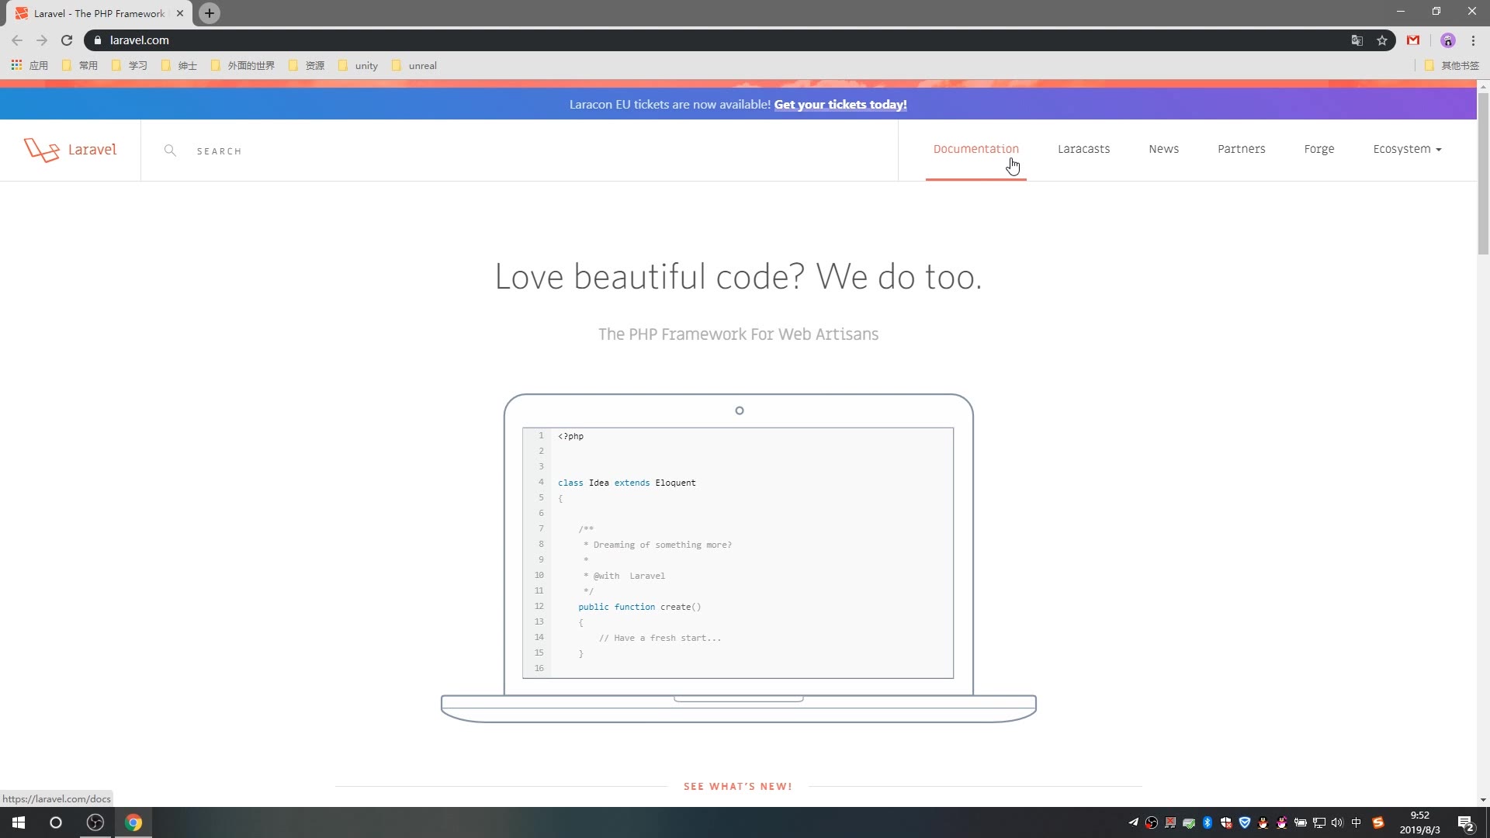Viewport: 1490px width, 838px height.
Task: Open the Partners nav item
Action: (1241, 149)
